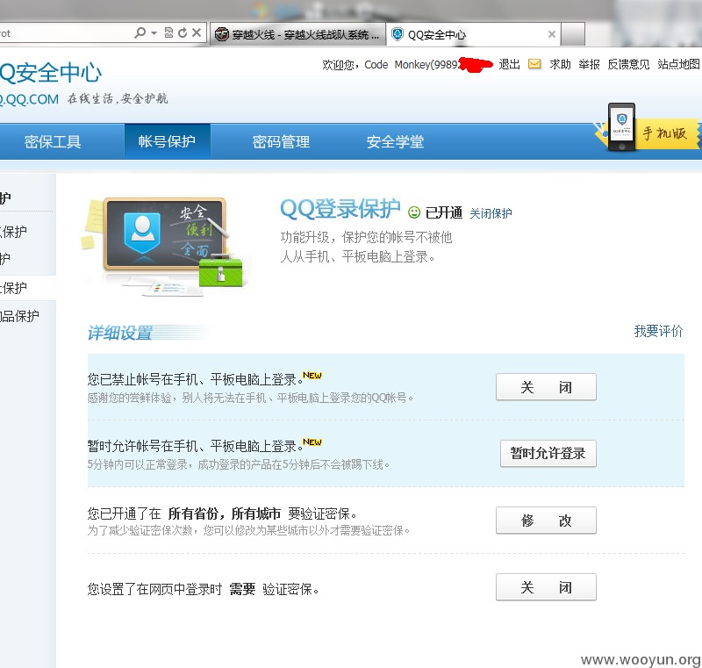This screenshot has height=668, width=702.
Task: Open the 反馈意见 feedback link
Action: [628, 64]
